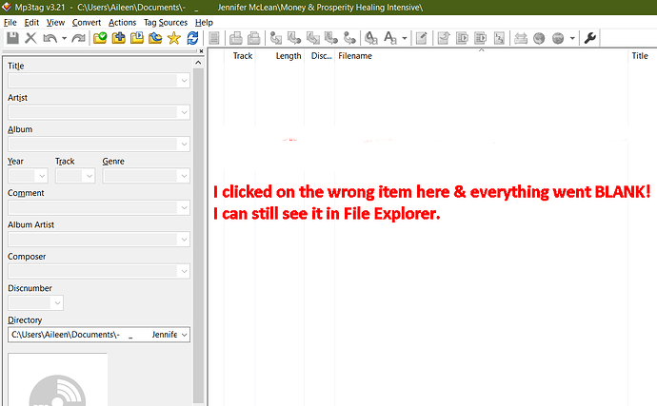Open the Tag Sources menu

166,23
